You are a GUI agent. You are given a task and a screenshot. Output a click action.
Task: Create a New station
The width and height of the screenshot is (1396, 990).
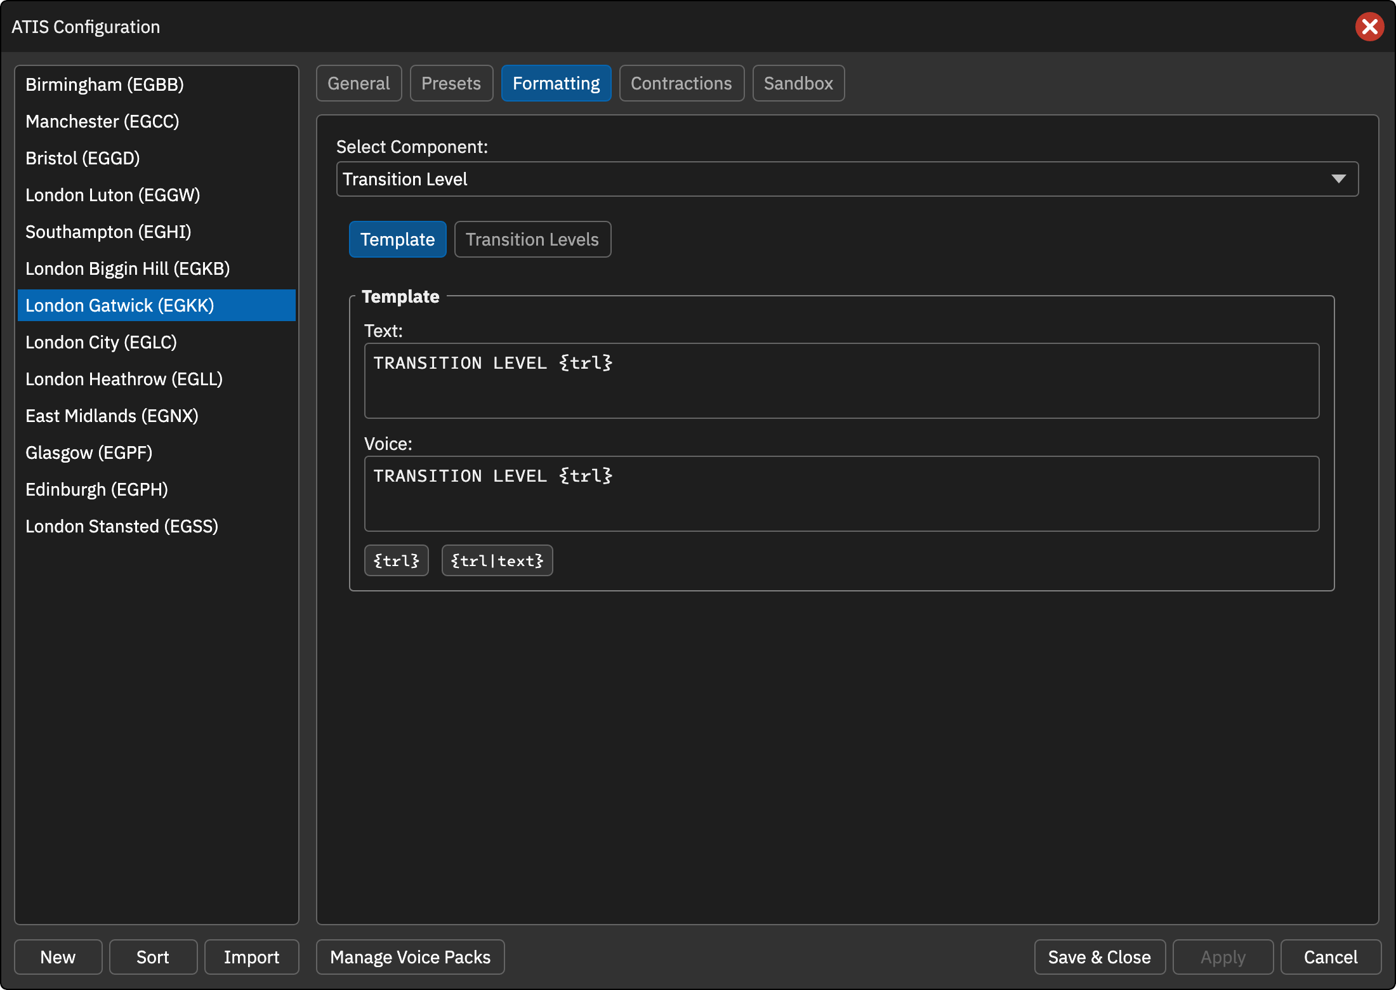(58, 957)
